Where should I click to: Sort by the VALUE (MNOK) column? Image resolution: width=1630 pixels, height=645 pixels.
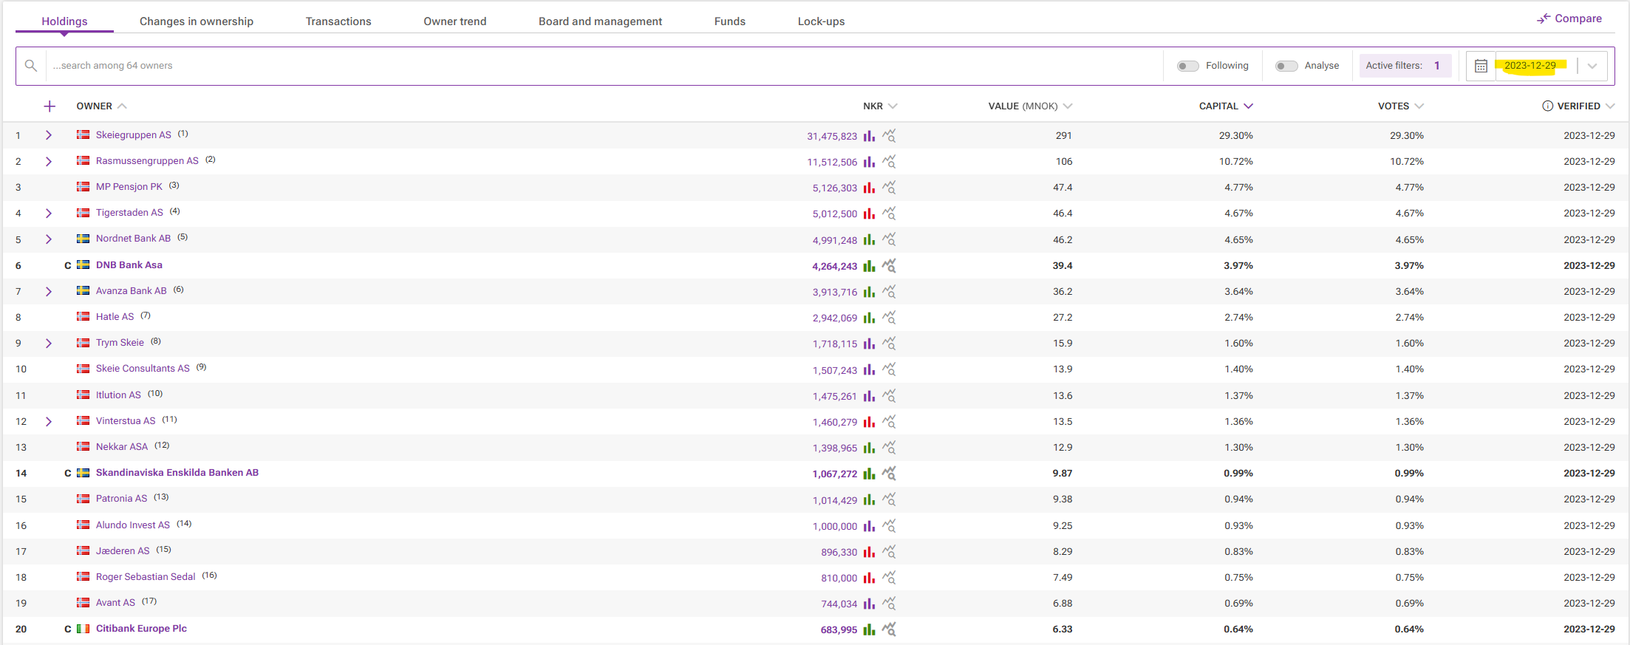pos(1030,106)
